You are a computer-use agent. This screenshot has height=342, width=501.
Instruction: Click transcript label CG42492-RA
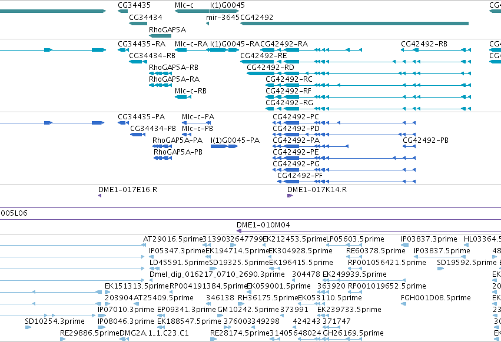(284, 44)
